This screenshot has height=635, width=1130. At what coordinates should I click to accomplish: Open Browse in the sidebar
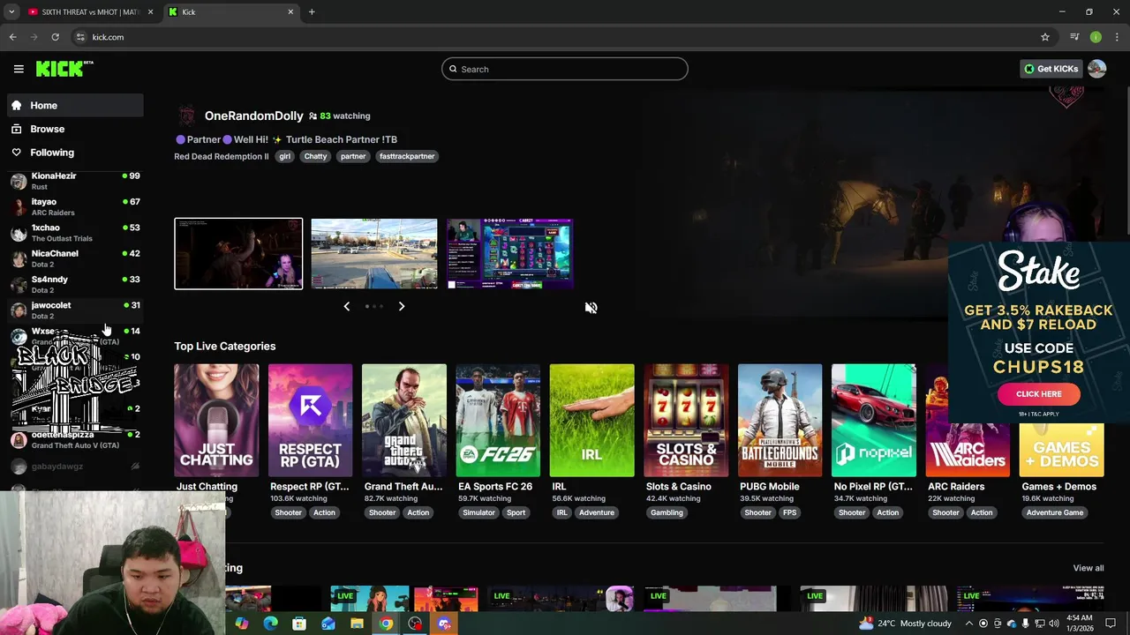[x=75, y=129]
